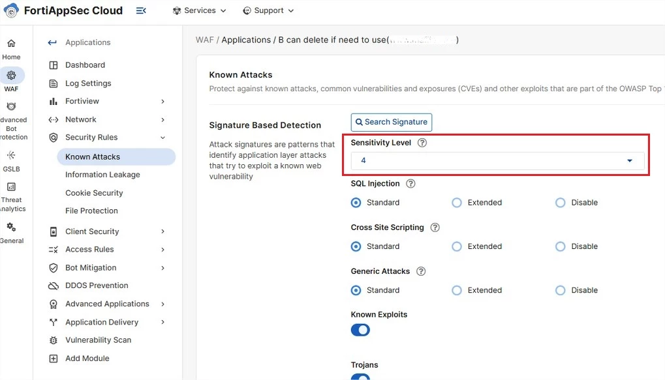The height and width of the screenshot is (380, 665).
Task: Open the Information Leakage menu item
Action: (x=102, y=175)
